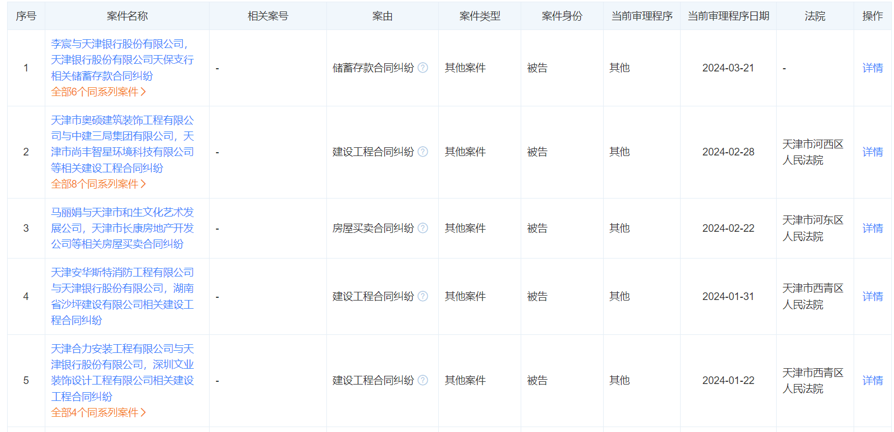Click the 案由 column header
This screenshot has height=432, width=894.
[383, 16]
